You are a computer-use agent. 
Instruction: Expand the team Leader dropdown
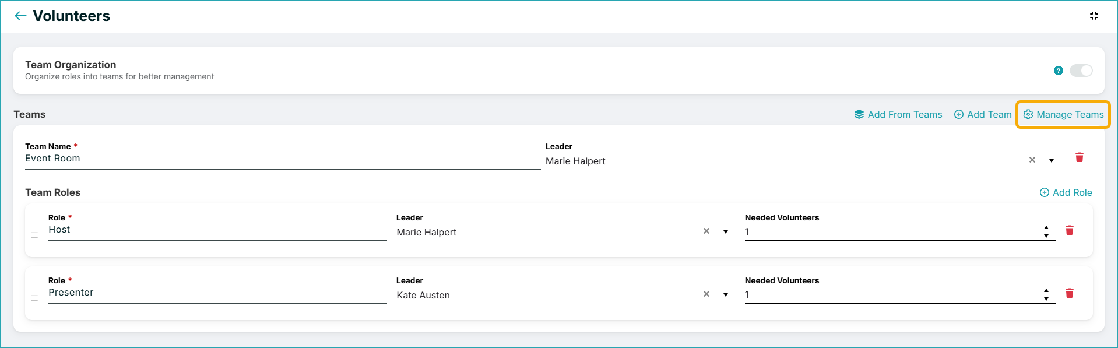tap(1052, 161)
